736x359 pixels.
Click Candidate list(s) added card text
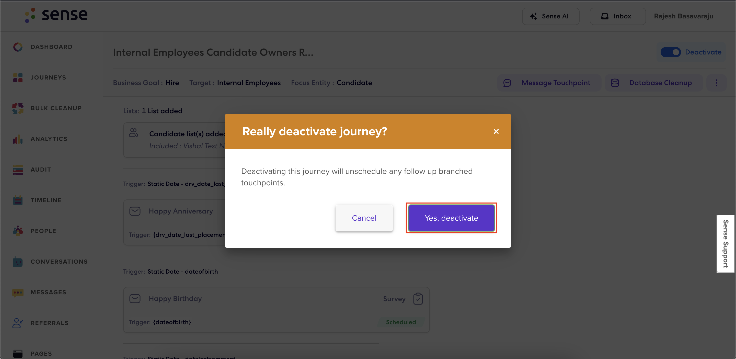click(187, 134)
